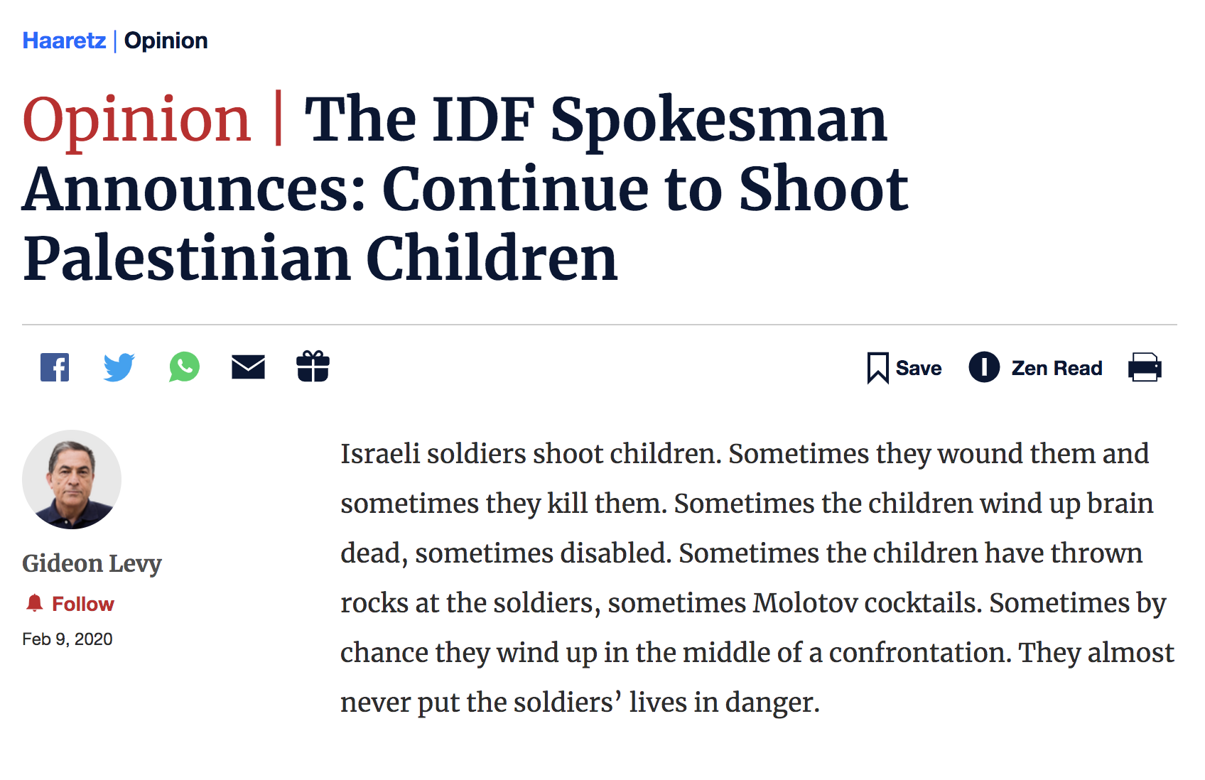The height and width of the screenshot is (780, 1205).
Task: Click the red bell Follow icon
Action: click(x=34, y=603)
